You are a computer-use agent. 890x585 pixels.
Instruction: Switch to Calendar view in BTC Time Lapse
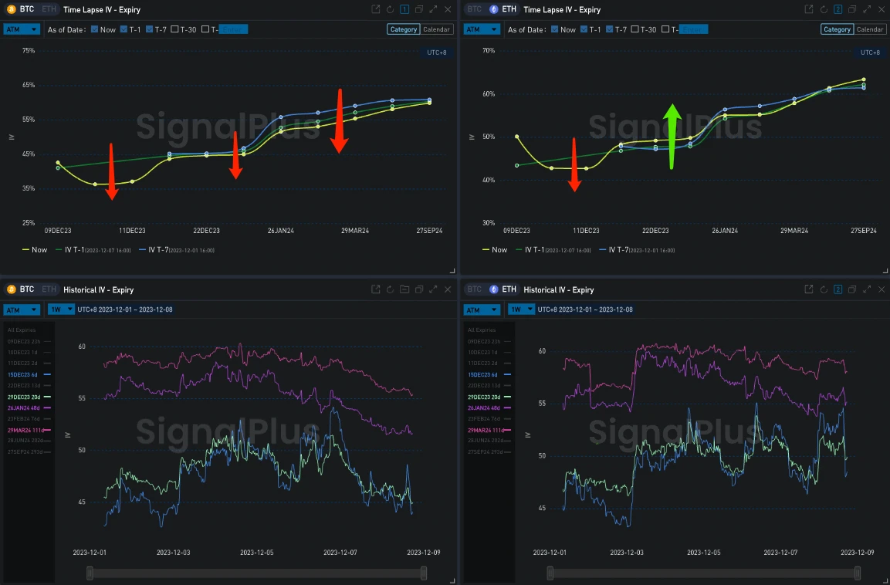coord(437,29)
